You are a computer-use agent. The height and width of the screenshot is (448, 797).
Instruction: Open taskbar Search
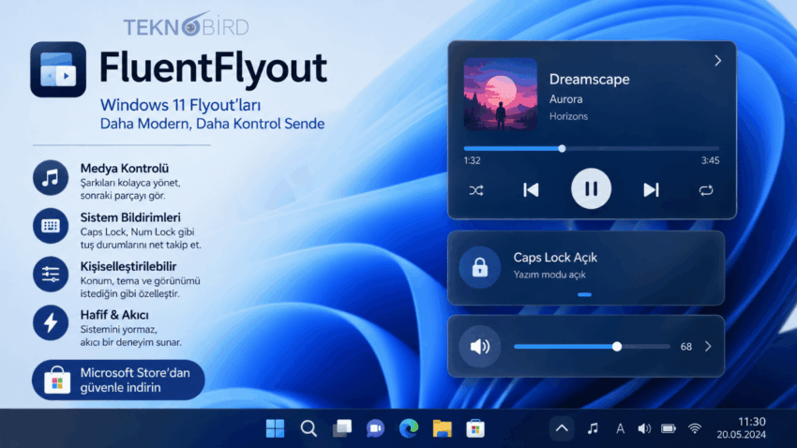[x=308, y=428]
